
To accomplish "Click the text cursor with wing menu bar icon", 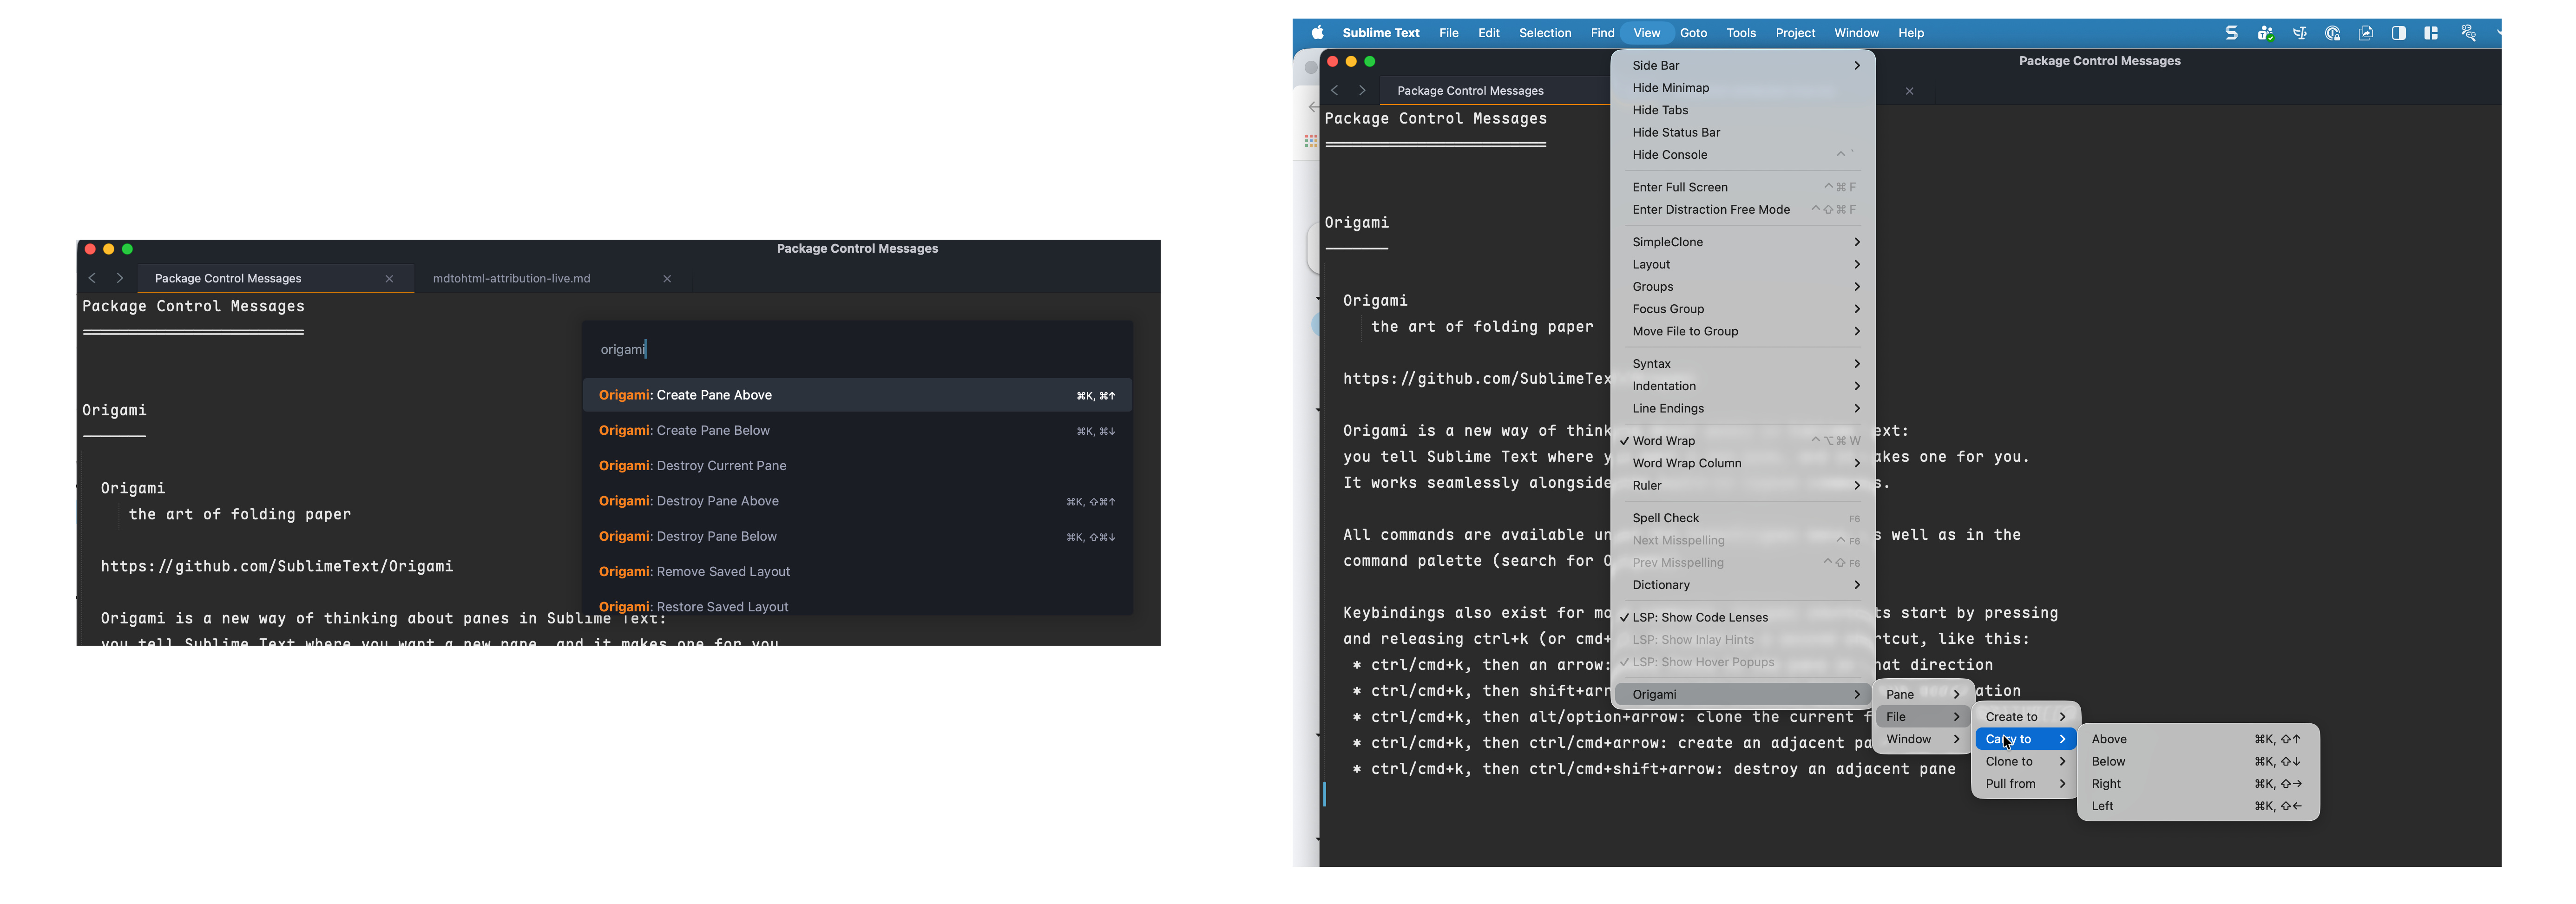I will point(2299,33).
